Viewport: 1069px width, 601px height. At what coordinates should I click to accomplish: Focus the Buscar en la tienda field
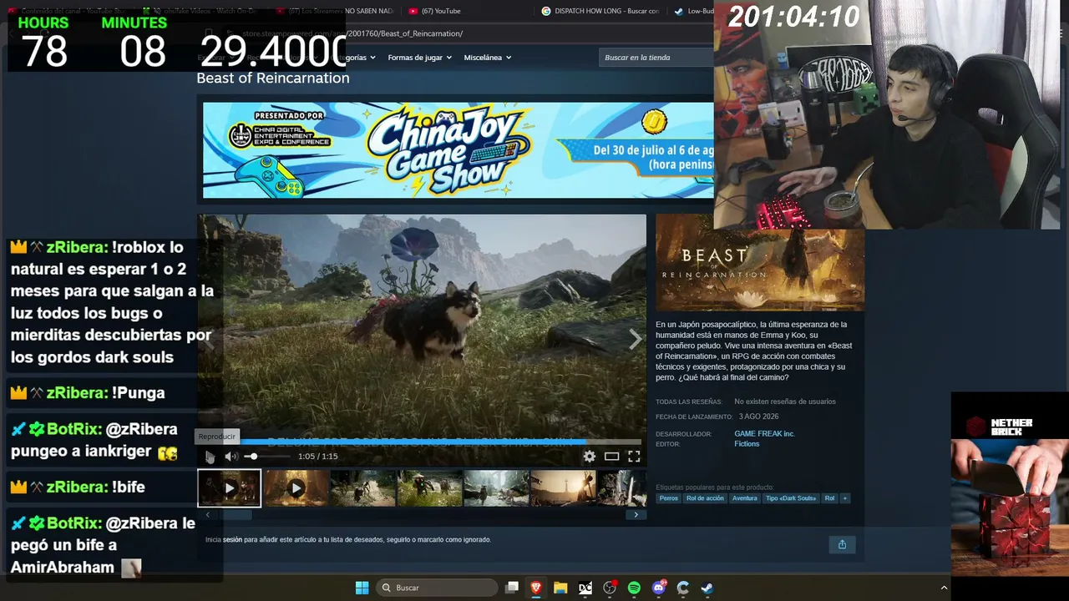[x=656, y=58]
